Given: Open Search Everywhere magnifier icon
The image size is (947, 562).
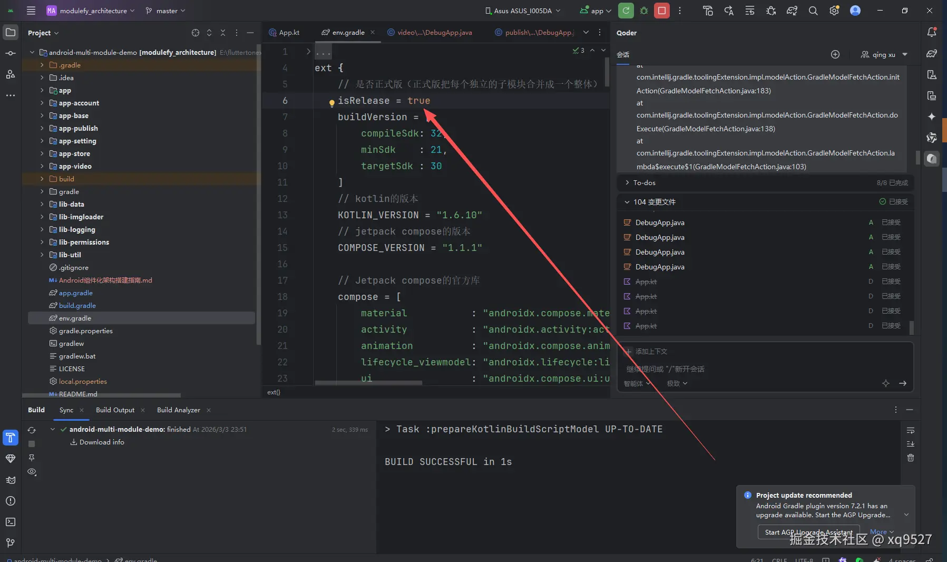Looking at the screenshot, I should pos(813,11).
